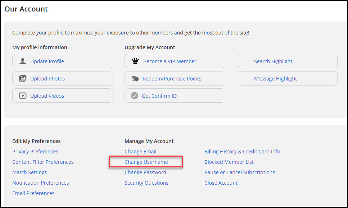Click the checkmark badge icon for Confirm ID

(135, 96)
